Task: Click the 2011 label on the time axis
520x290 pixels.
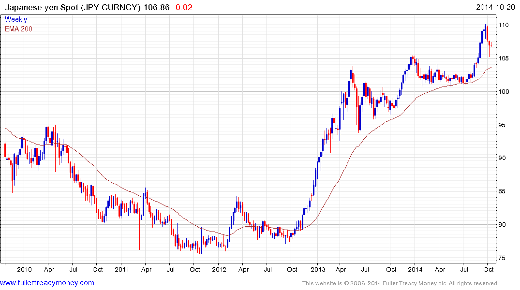Action: (x=122, y=269)
